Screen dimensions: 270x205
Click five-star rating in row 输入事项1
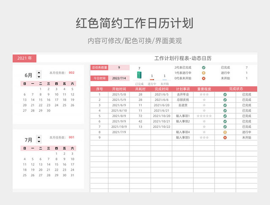204,116
